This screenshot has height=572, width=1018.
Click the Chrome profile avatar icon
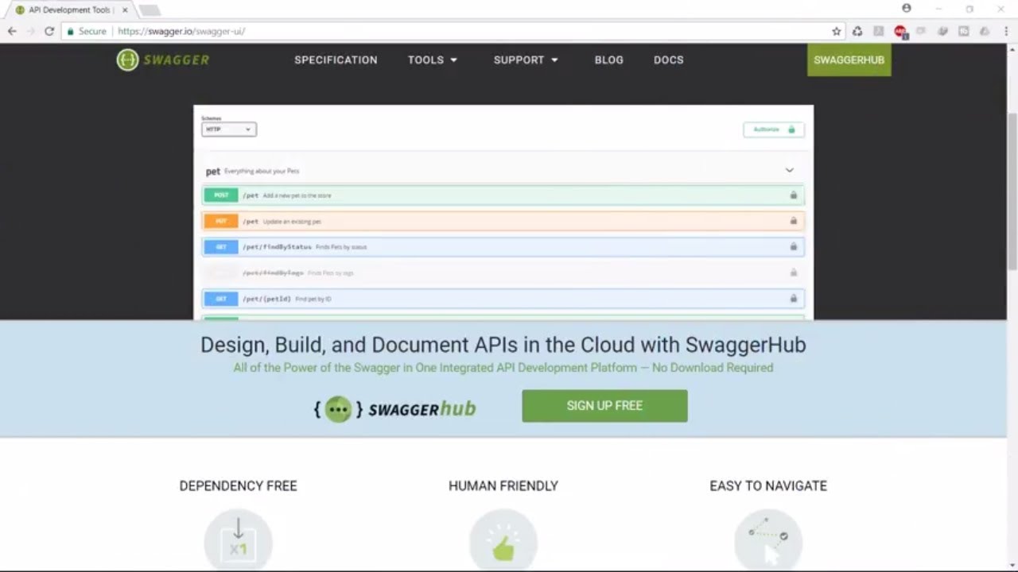pos(907,9)
